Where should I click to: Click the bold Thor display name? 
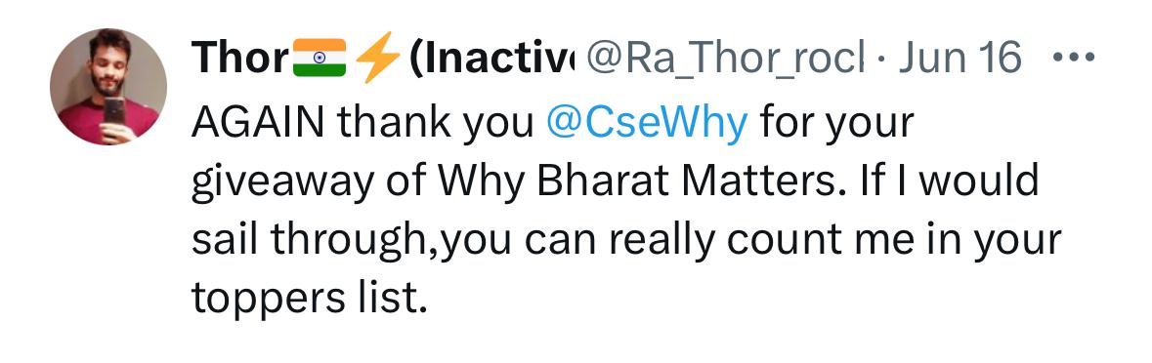pyautogui.click(x=239, y=58)
